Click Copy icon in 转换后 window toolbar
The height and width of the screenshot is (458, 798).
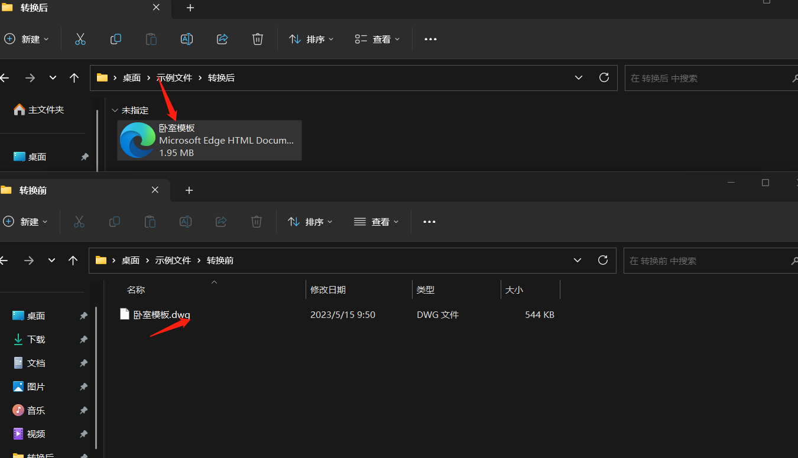pos(116,39)
